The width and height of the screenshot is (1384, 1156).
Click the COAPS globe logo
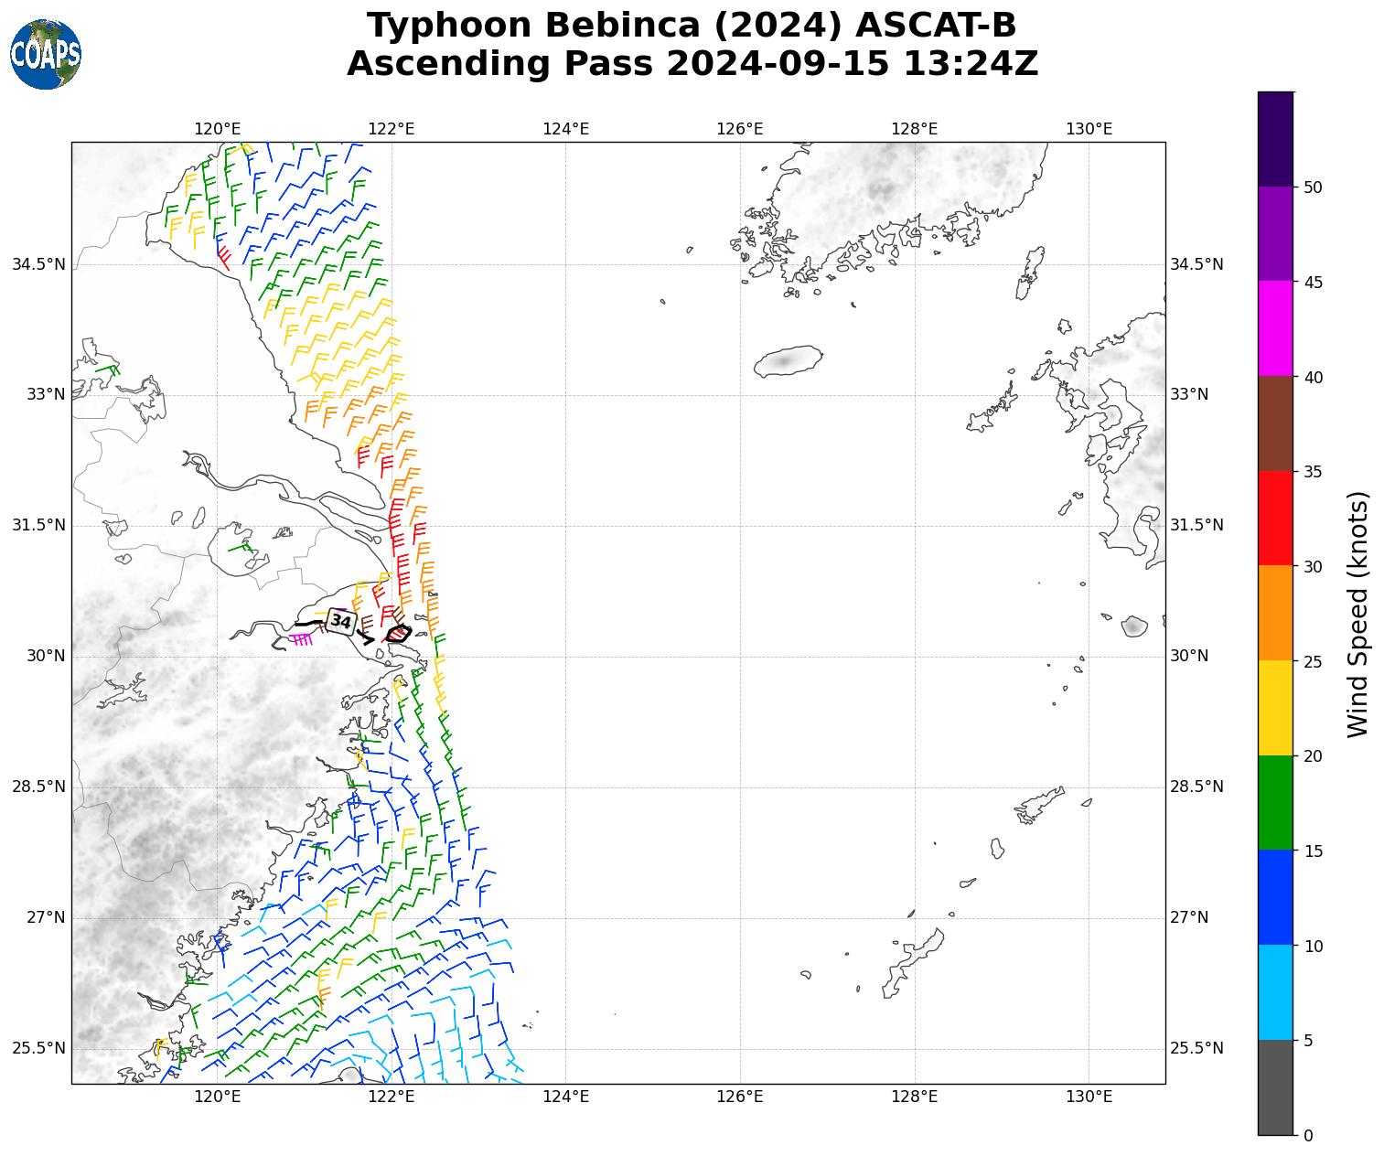[46, 54]
